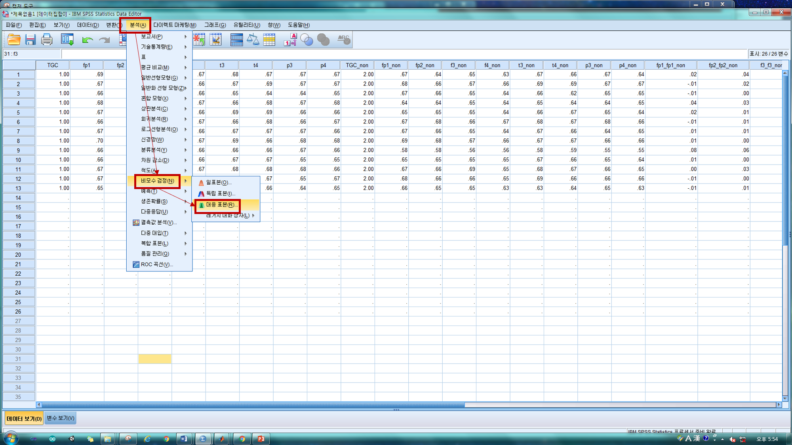This screenshot has height=445, width=792.
Task: Click the Use Variable Sets circles icon
Action: point(307,40)
